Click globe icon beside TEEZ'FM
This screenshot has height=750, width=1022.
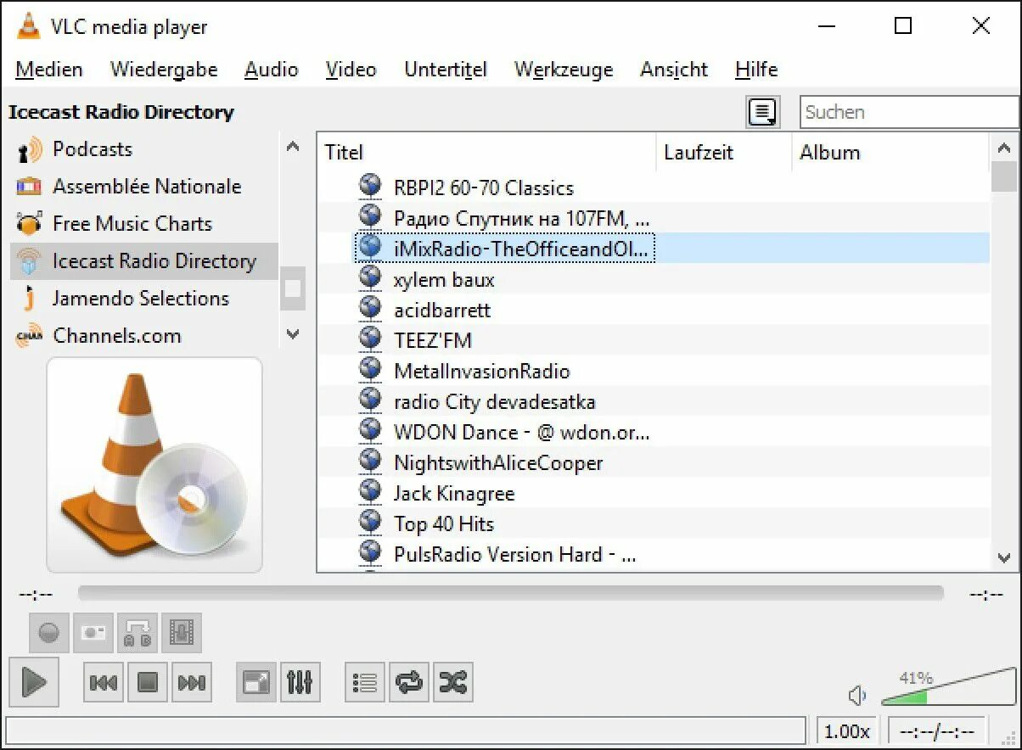[369, 339]
